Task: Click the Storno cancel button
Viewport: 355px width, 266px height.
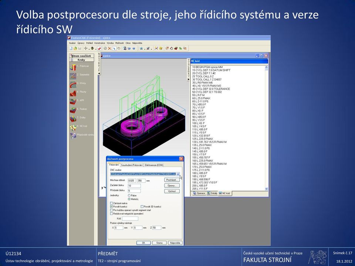Action: 159,243
